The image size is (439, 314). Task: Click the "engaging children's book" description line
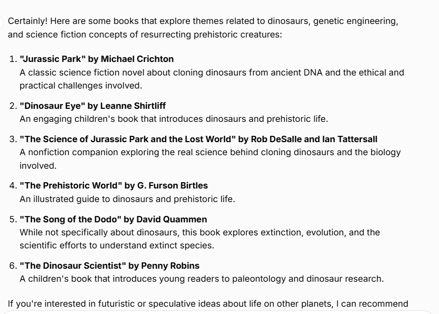(173, 119)
